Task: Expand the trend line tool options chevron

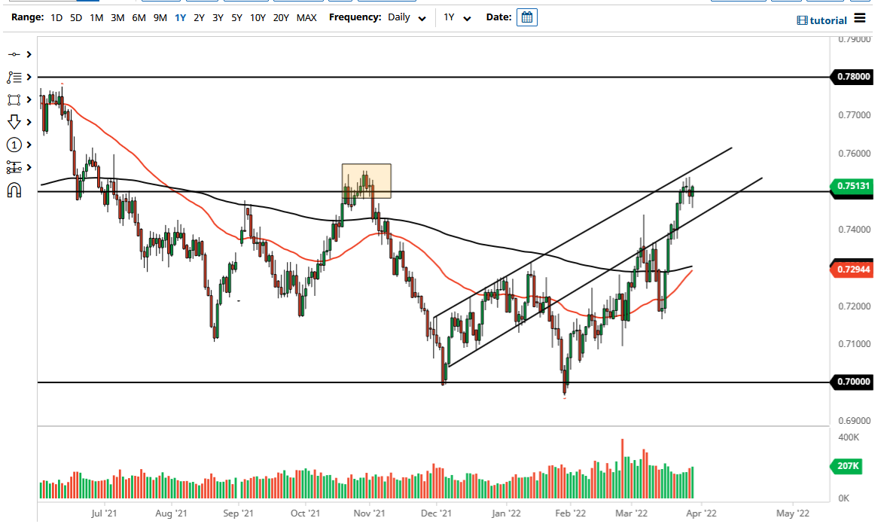Action: pyautogui.click(x=29, y=54)
